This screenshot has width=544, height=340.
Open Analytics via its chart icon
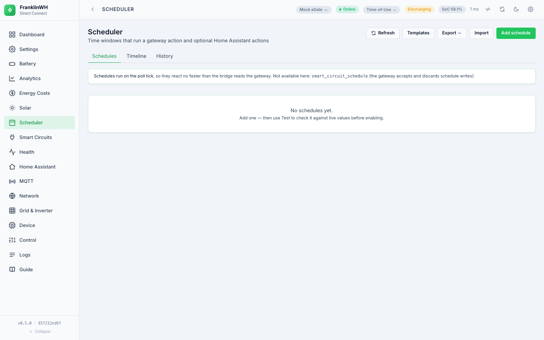point(12,79)
